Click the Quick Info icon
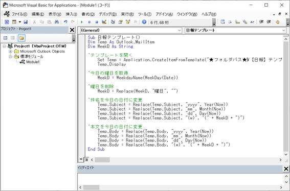This screenshot has width=290, height=191. (x=237, y=22)
